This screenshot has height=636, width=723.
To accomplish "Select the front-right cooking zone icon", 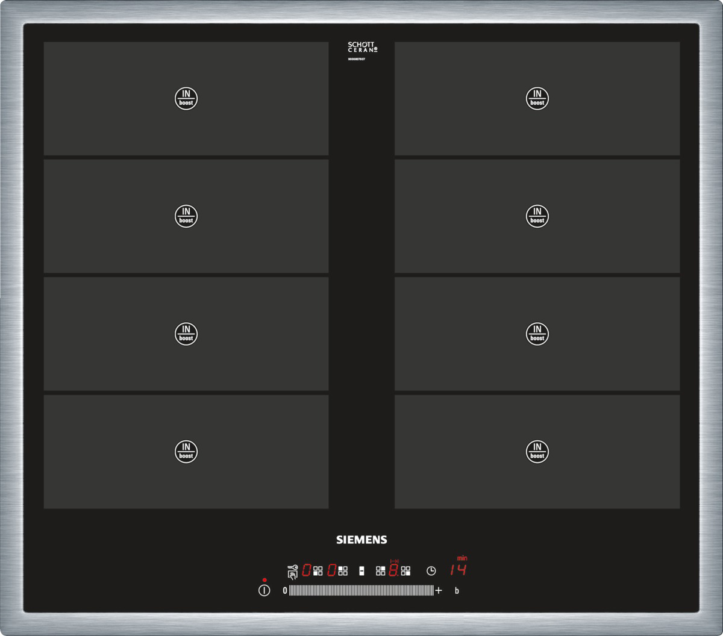I will 406,570.
